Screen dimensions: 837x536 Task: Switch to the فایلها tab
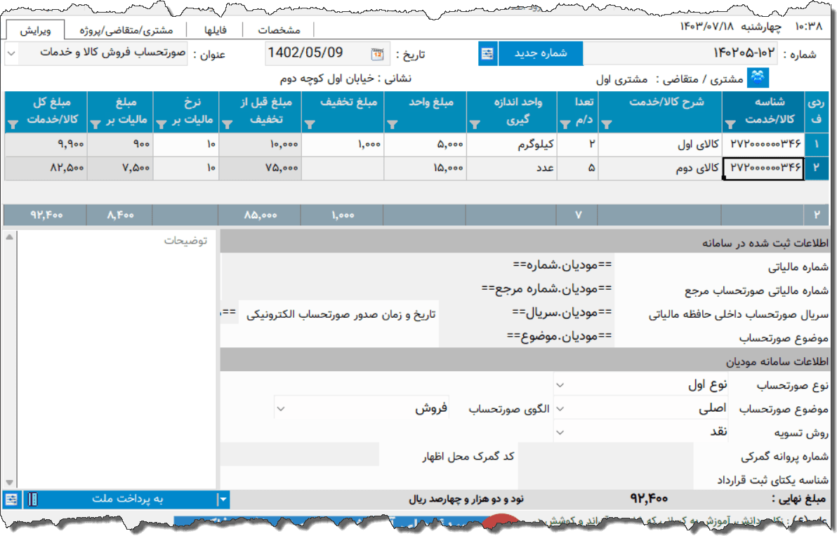click(x=214, y=30)
